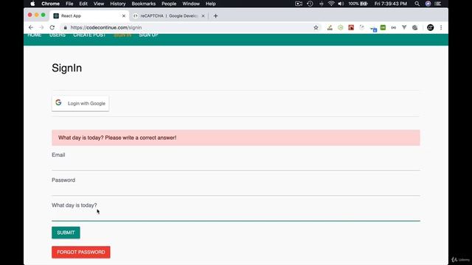Image resolution: width=472 pixels, height=265 pixels.
Task: Open the Help menu
Action: coord(211,4)
